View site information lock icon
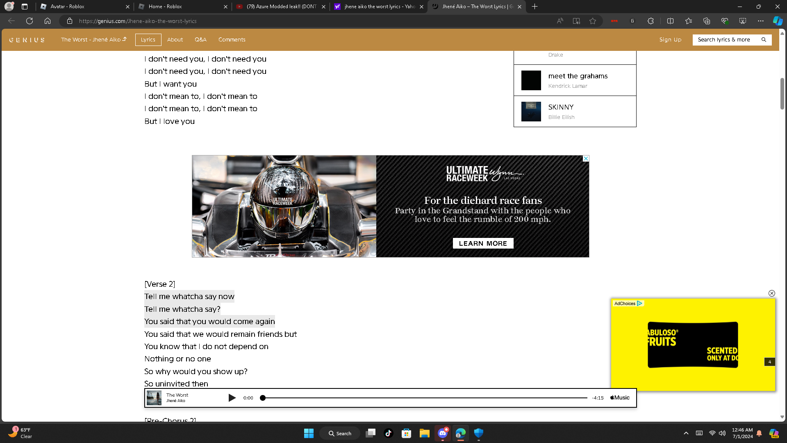787x443 pixels. [70, 21]
